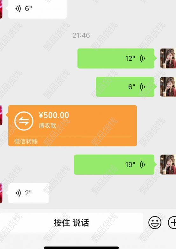Tap the sound wave icon on 19" message
Screen dimensions: 176x249
(143, 164)
